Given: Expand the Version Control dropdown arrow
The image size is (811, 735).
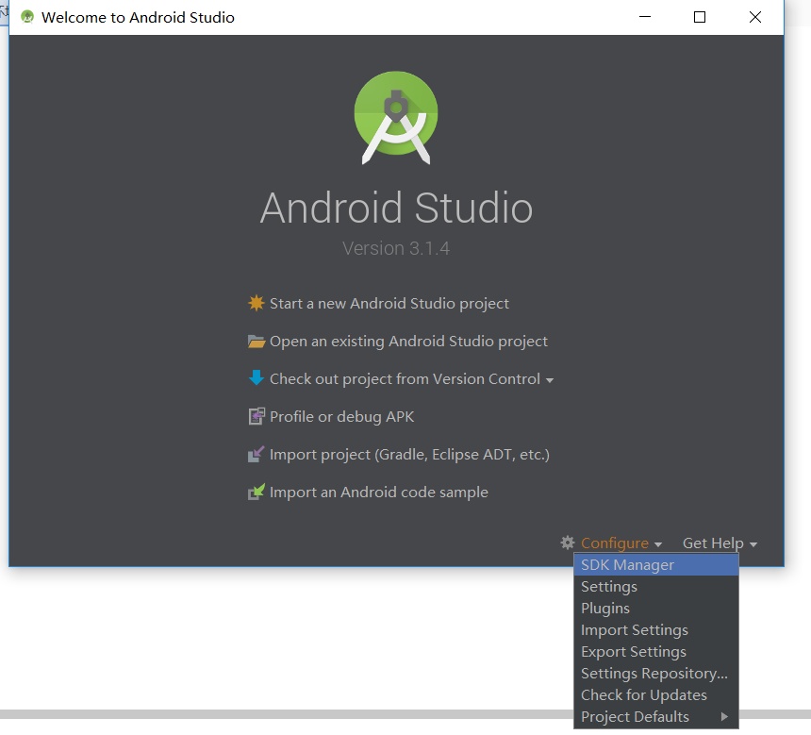Looking at the screenshot, I should coord(549,380).
